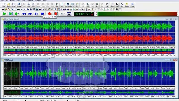The image size is (179, 101).
Task: Pause playback
Action: pyautogui.click(x=36, y=14)
